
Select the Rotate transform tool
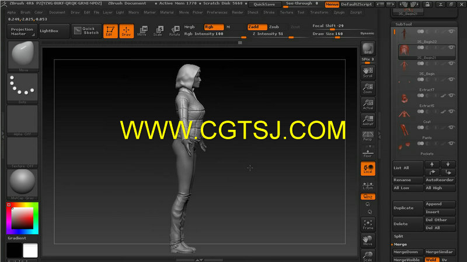click(x=175, y=31)
